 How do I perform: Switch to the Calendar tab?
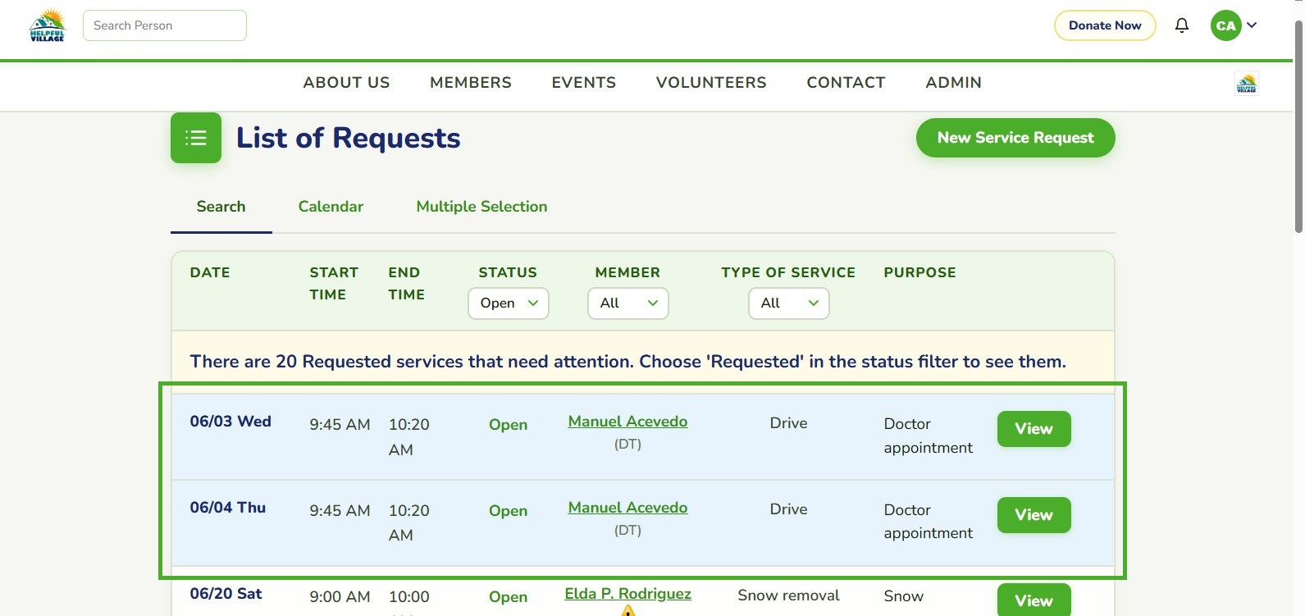[x=331, y=207]
